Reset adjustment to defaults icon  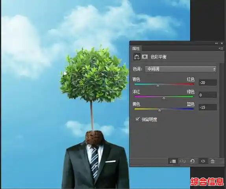point(192,161)
